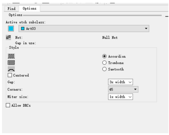This screenshot has width=169, height=135.
Task: Click the Null Net text
Action: 110,37
